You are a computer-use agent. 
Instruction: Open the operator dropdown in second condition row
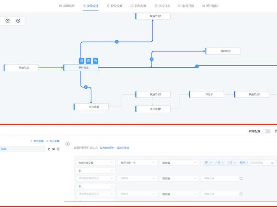137,178
